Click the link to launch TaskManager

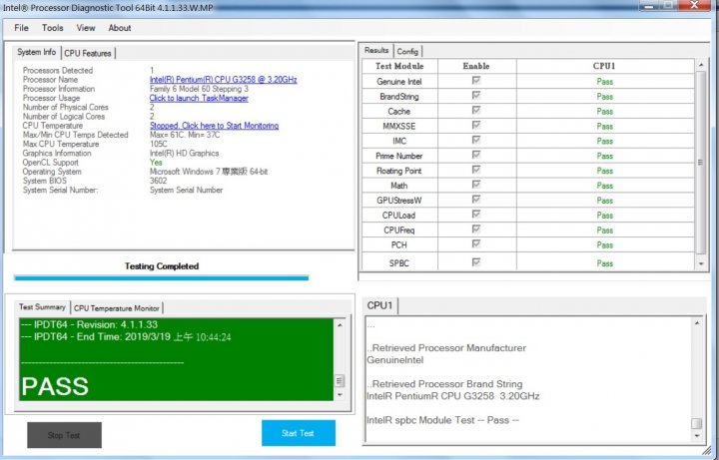(199, 98)
